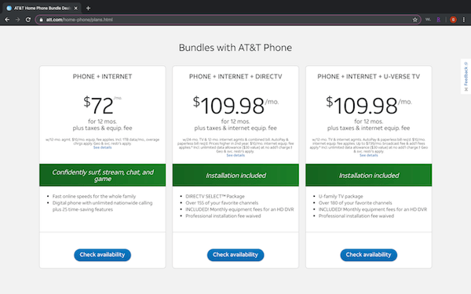The height and width of the screenshot is (294, 471).
Task: Click 'Confidently surf, stream, chat, and game' banner
Action: [x=102, y=175]
